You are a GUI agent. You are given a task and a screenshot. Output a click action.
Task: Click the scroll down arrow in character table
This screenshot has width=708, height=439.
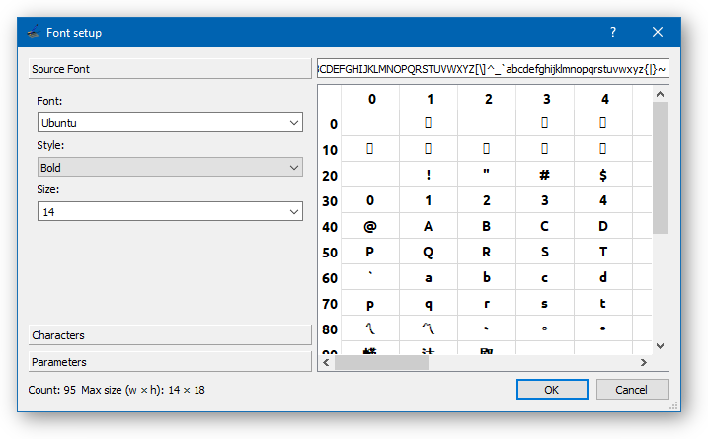pos(660,346)
